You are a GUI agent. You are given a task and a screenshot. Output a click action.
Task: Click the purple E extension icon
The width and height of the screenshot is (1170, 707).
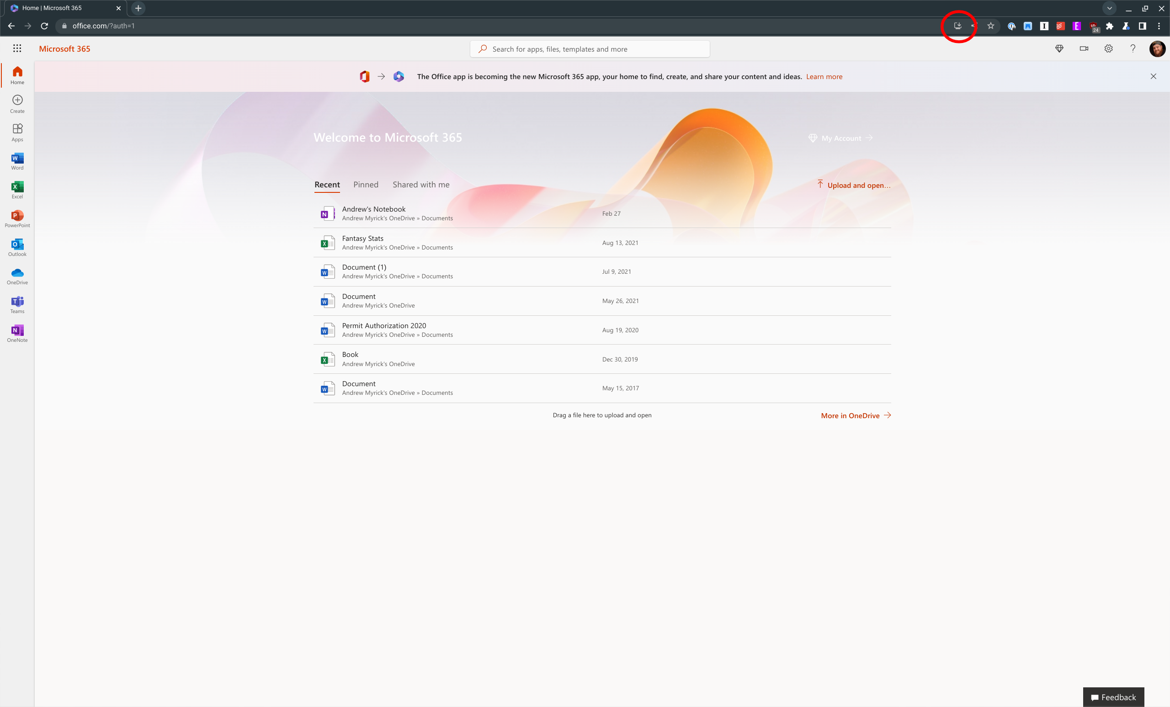1077,26
